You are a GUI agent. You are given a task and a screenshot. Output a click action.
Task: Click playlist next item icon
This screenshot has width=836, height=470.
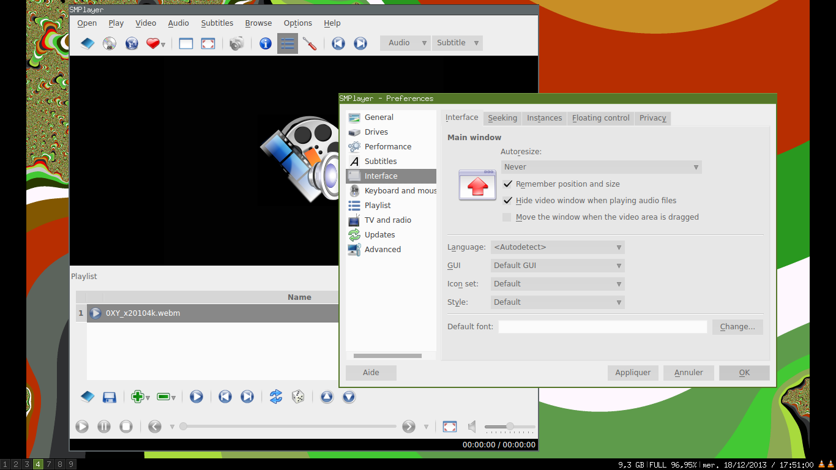[247, 397]
